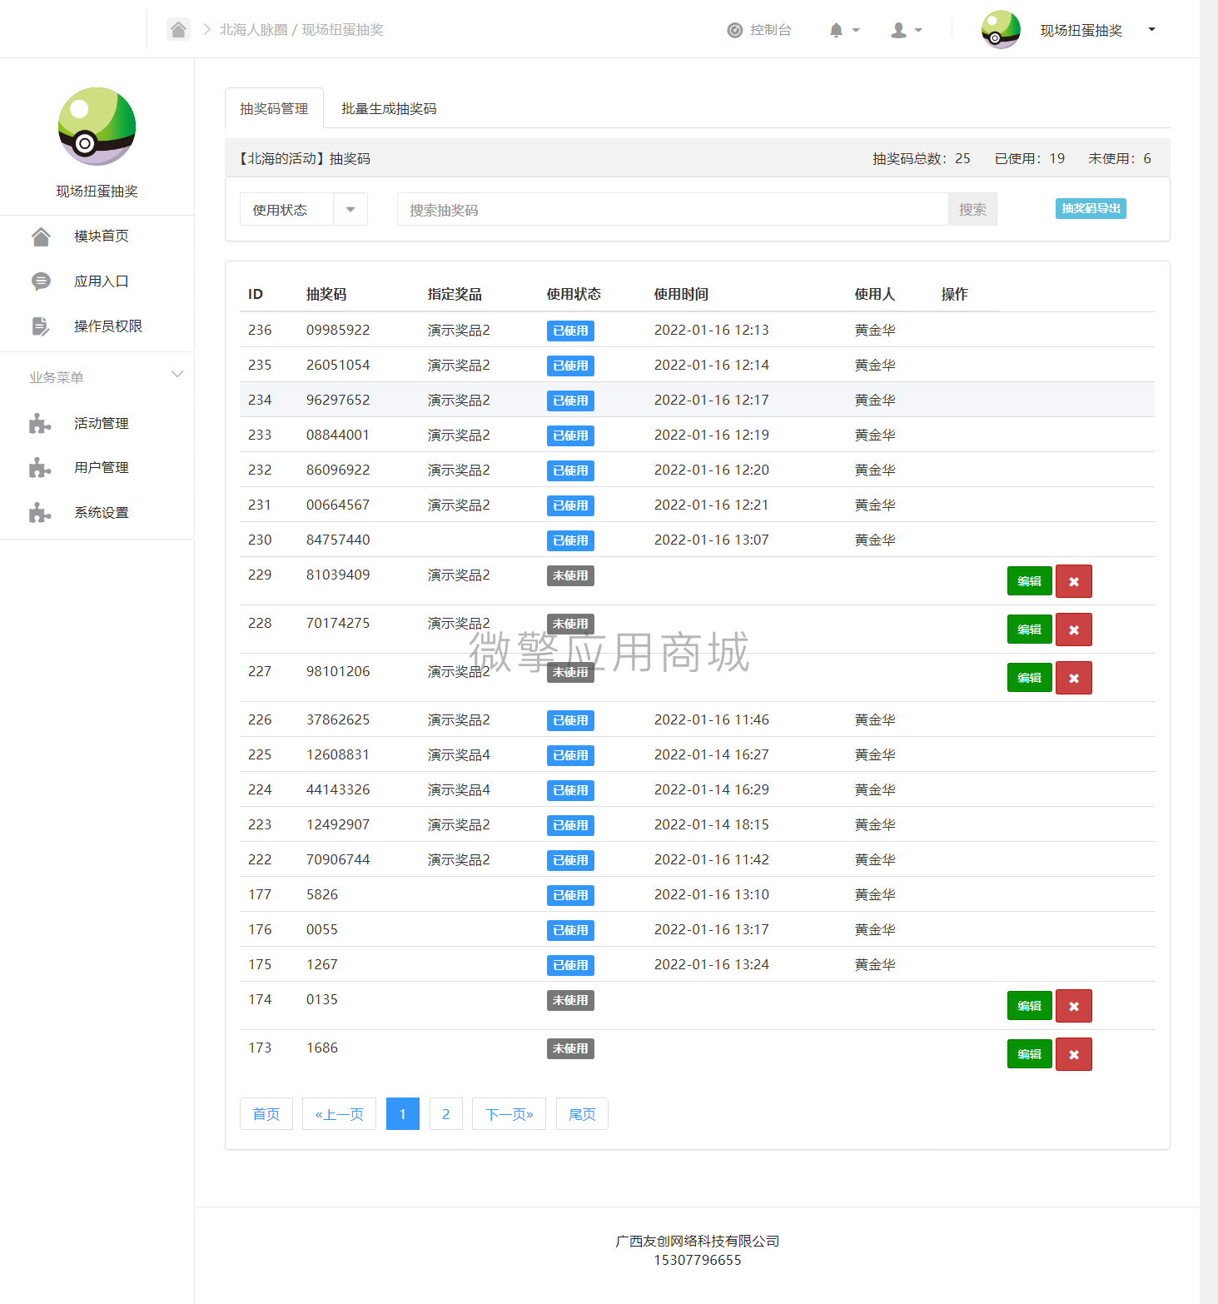Image resolution: width=1218 pixels, height=1304 pixels.
Task: Click the notification bell icon
Action: click(x=836, y=30)
